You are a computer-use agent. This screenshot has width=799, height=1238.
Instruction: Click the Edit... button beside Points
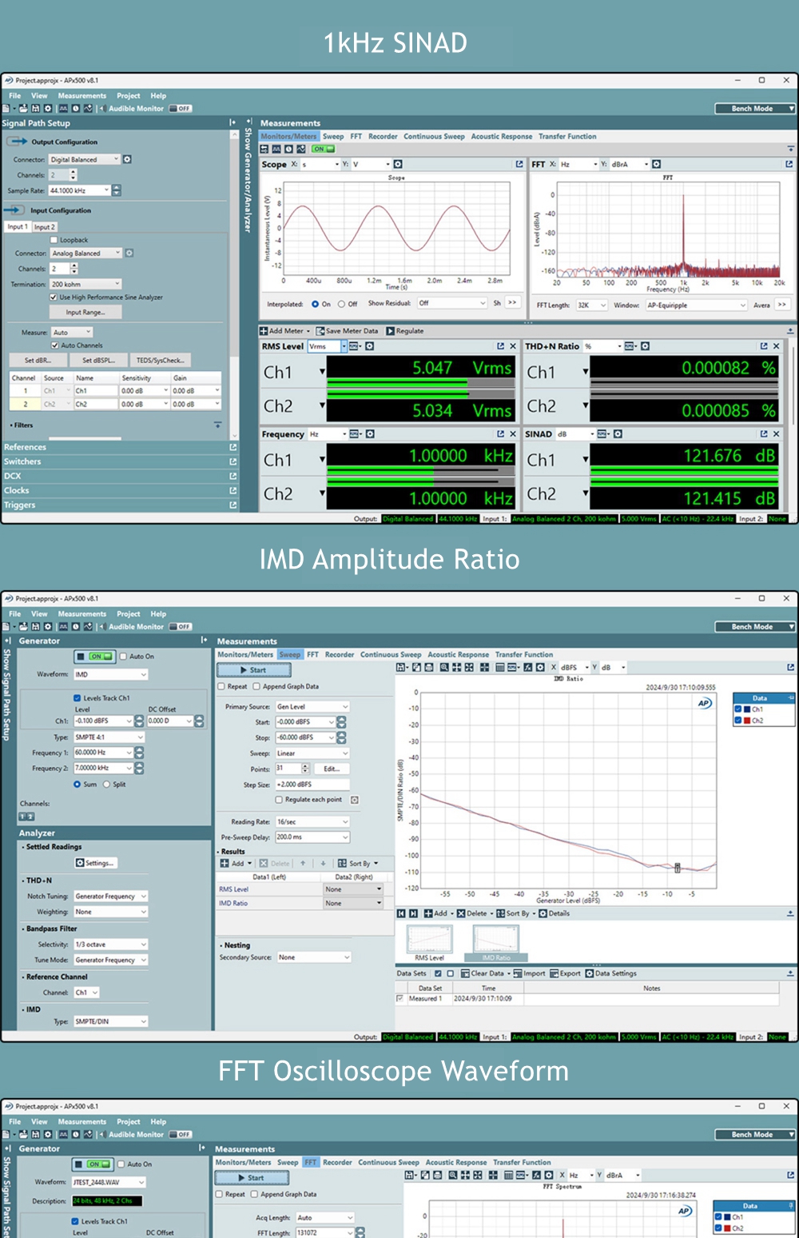[331, 769]
